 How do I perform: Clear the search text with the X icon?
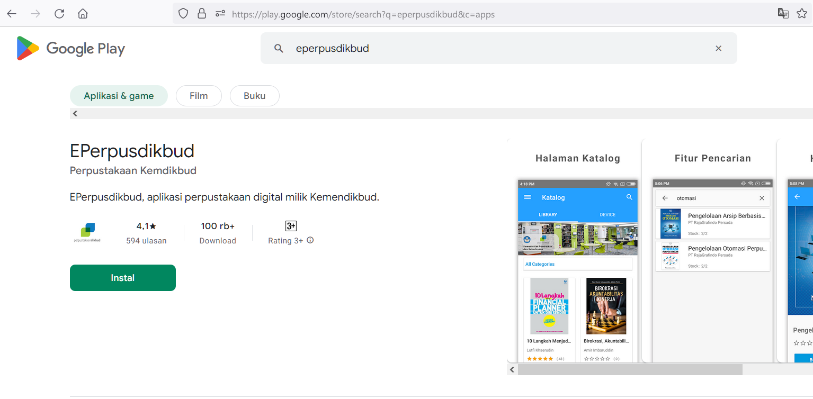click(719, 48)
